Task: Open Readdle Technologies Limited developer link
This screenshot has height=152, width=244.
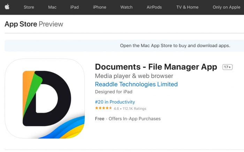Action: pos(136,84)
